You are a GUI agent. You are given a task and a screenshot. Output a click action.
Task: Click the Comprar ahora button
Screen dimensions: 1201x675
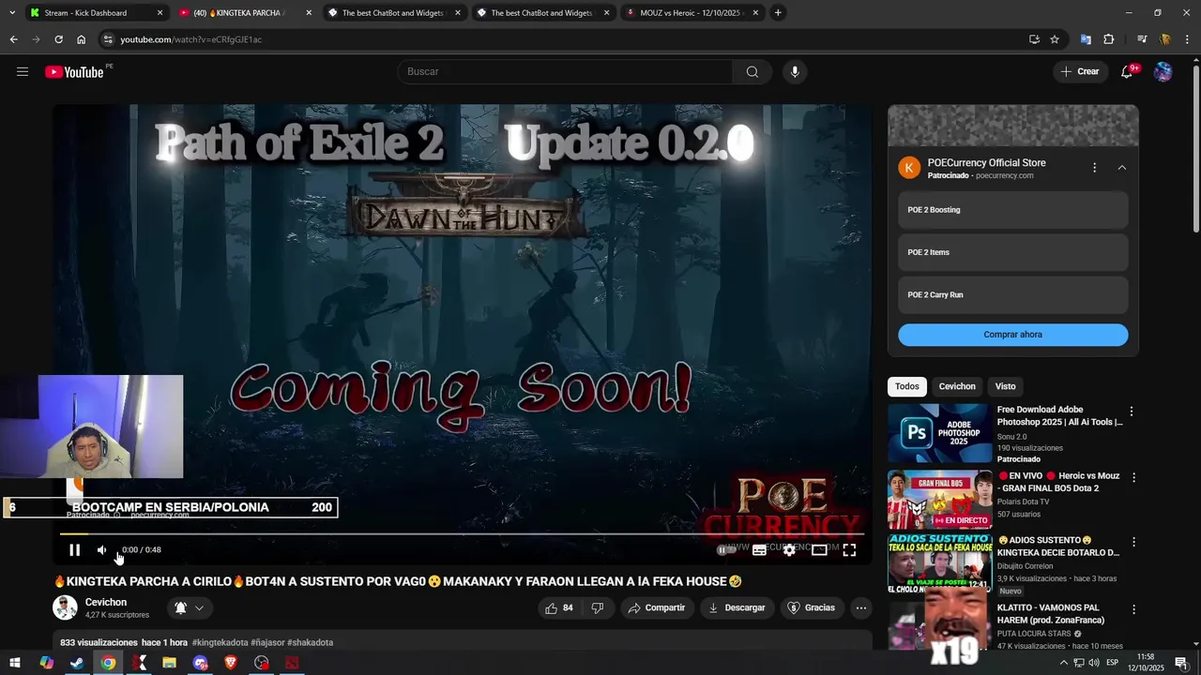[1012, 335]
